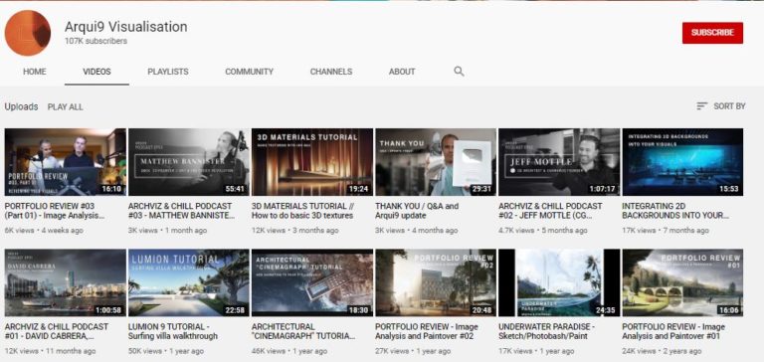The height and width of the screenshot is (362, 764).
Task: Click title Image Analysis and Paintover #01
Action: pyautogui.click(x=673, y=331)
